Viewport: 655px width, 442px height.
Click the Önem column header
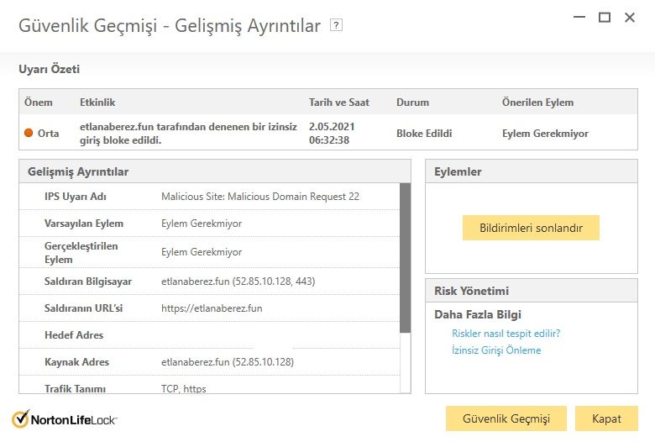coord(39,103)
